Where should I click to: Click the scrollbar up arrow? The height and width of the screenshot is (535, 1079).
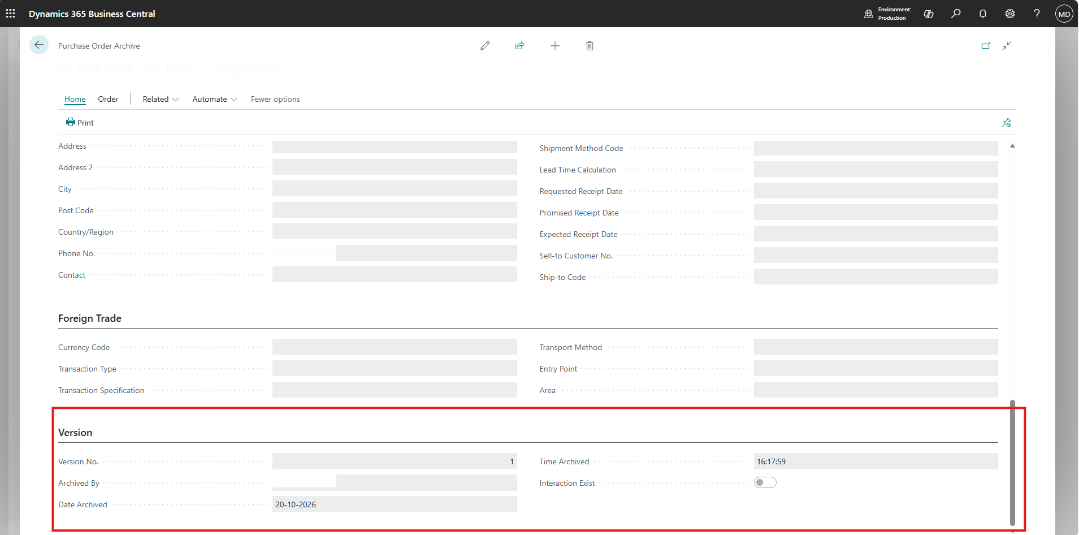pos(1012,146)
